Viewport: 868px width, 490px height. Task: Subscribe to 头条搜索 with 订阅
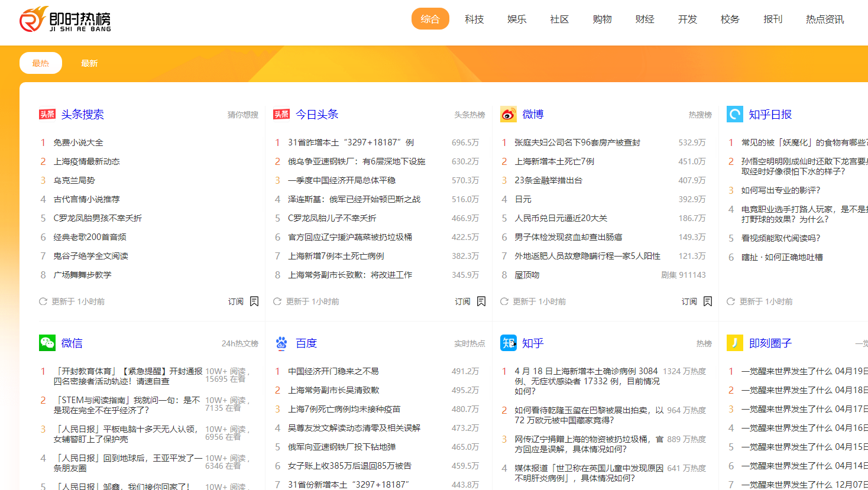236,301
